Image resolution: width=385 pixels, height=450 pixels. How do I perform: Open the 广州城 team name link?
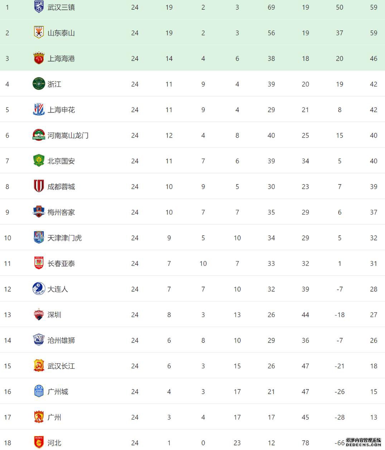[x=58, y=392]
